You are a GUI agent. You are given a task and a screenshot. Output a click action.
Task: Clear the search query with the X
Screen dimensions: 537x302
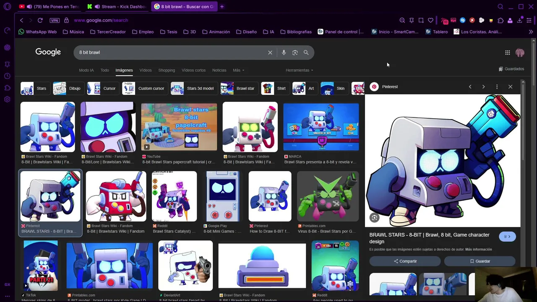click(270, 52)
